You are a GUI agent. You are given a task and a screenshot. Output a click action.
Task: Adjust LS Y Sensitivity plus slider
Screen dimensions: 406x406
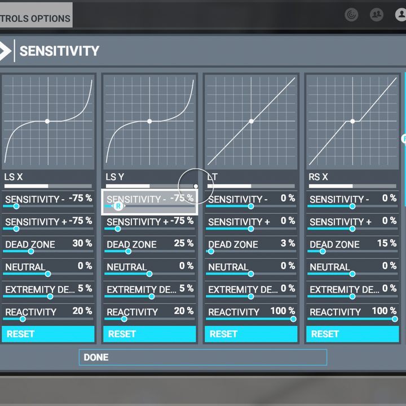pyautogui.click(x=149, y=228)
